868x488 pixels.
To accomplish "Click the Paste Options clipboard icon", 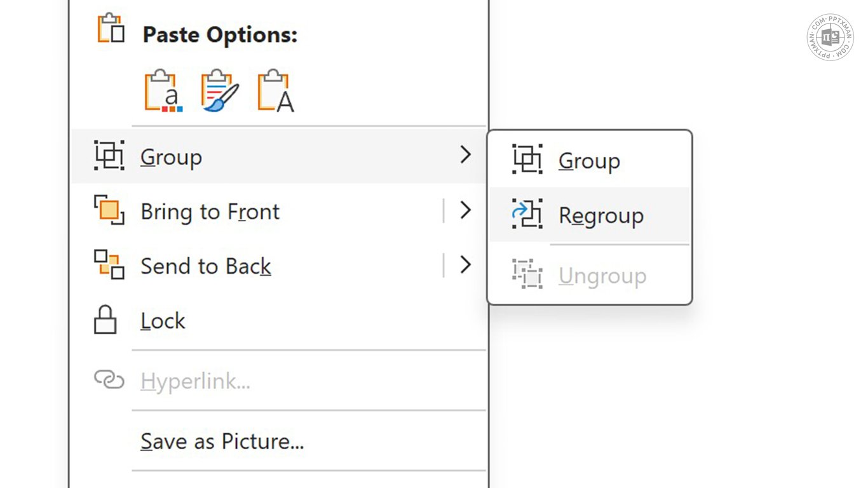I will coord(111,29).
